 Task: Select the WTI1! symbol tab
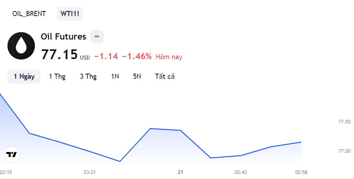pos(70,14)
